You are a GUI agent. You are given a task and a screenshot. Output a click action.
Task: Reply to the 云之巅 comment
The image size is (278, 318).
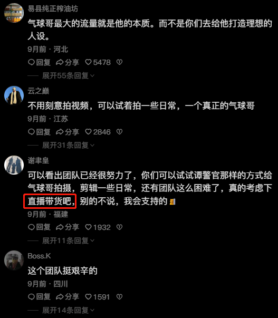click(x=39, y=132)
